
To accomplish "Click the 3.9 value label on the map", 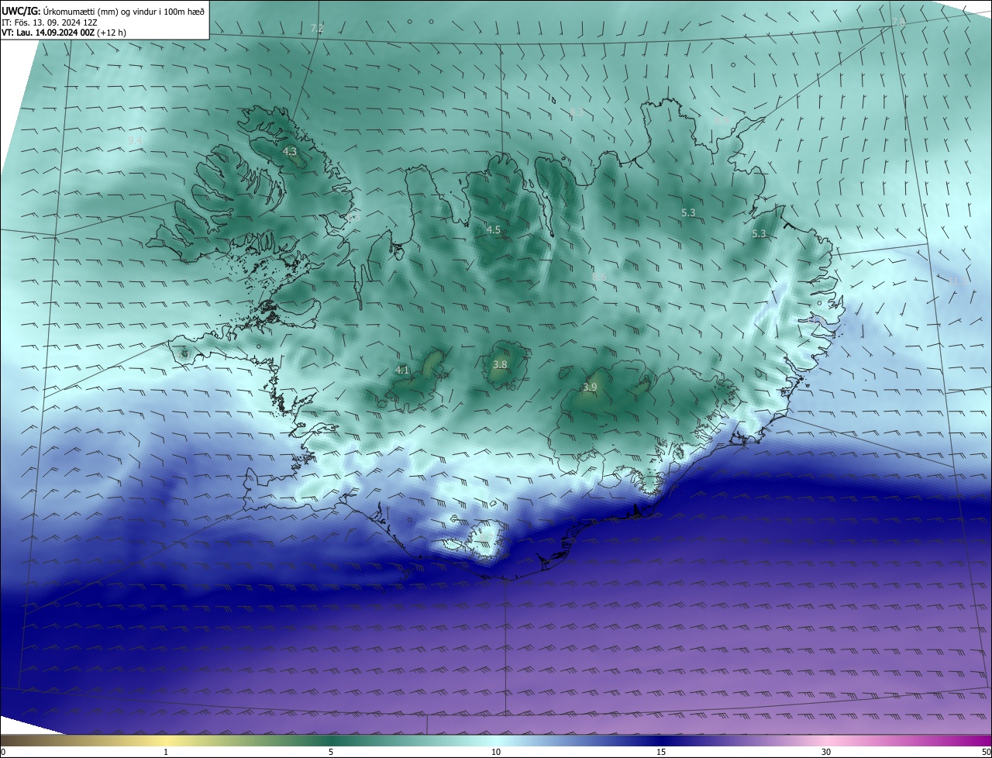I will (590, 387).
